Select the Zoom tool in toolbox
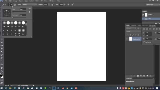The image size is (160, 90). click(x=2, y=71)
